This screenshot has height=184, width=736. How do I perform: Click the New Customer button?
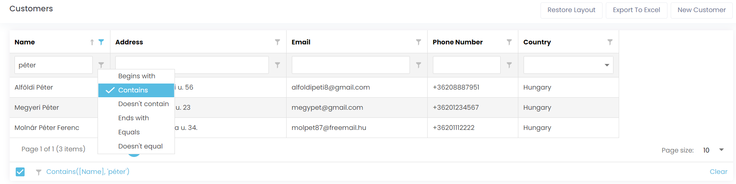click(x=701, y=10)
